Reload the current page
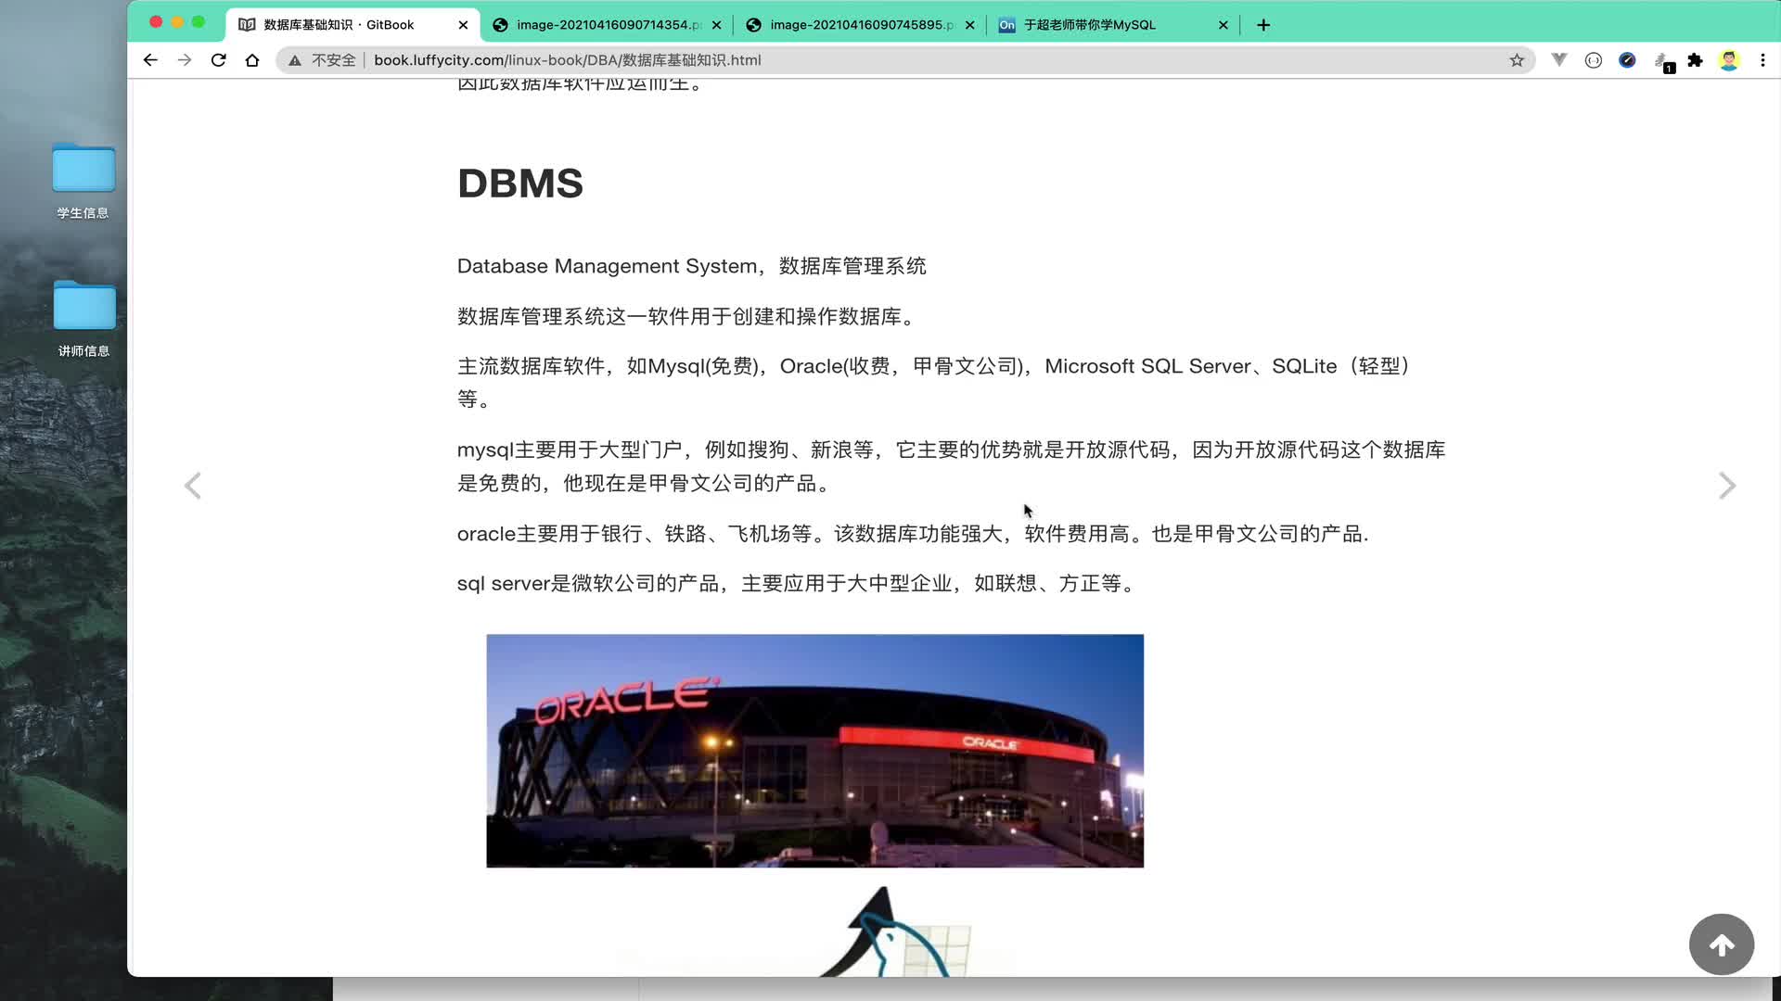The width and height of the screenshot is (1781, 1001). pyautogui.click(x=219, y=60)
